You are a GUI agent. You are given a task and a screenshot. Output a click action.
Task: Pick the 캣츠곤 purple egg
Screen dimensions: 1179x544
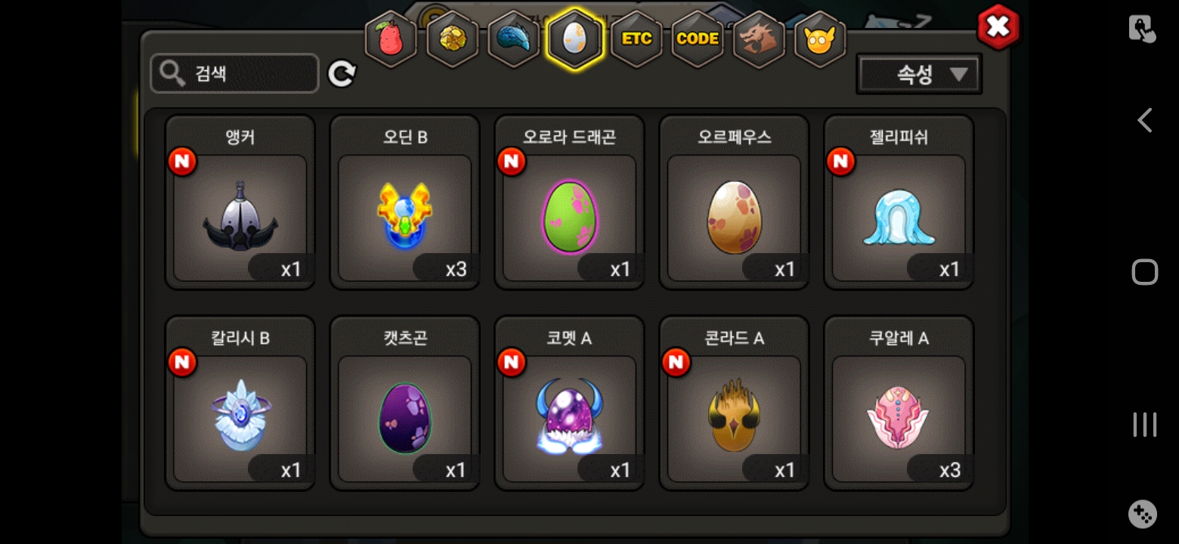point(405,403)
